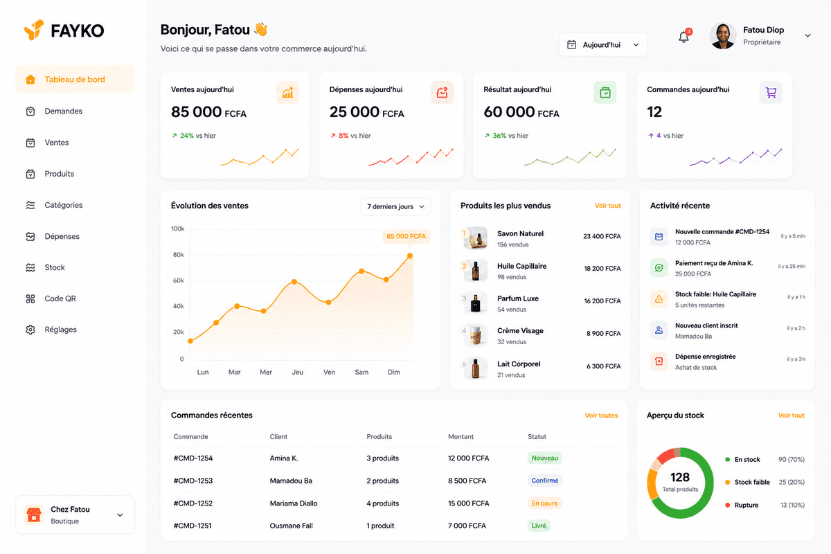The height and width of the screenshot is (554, 831).
Task: Click client name Mariama Diallo
Action: tap(294, 503)
